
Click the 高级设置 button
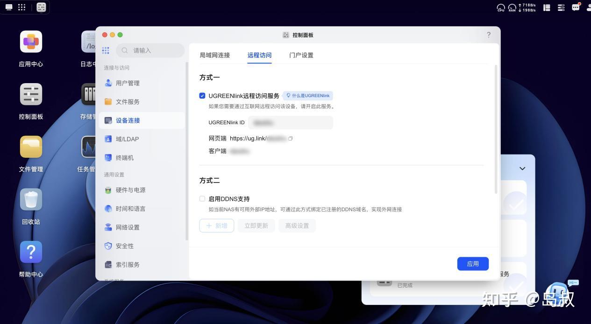point(297,225)
